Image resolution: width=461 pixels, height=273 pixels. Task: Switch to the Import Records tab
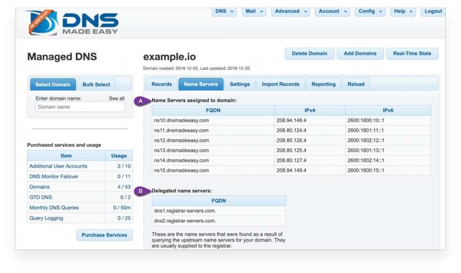280,84
